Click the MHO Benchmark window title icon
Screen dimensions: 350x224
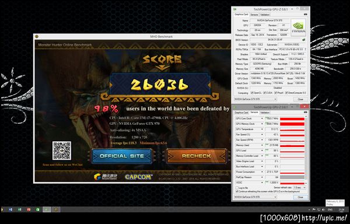click(37, 37)
